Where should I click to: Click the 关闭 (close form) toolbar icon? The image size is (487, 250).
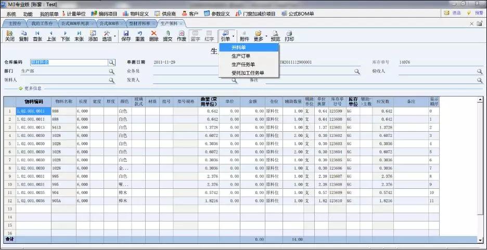click(10, 36)
